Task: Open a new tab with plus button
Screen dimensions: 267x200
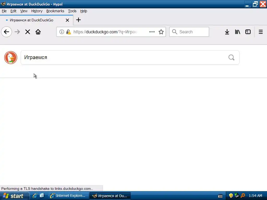Action: pyautogui.click(x=78, y=20)
